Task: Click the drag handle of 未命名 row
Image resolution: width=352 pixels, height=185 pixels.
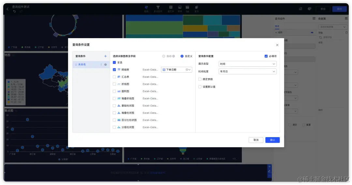Action: 76,64
